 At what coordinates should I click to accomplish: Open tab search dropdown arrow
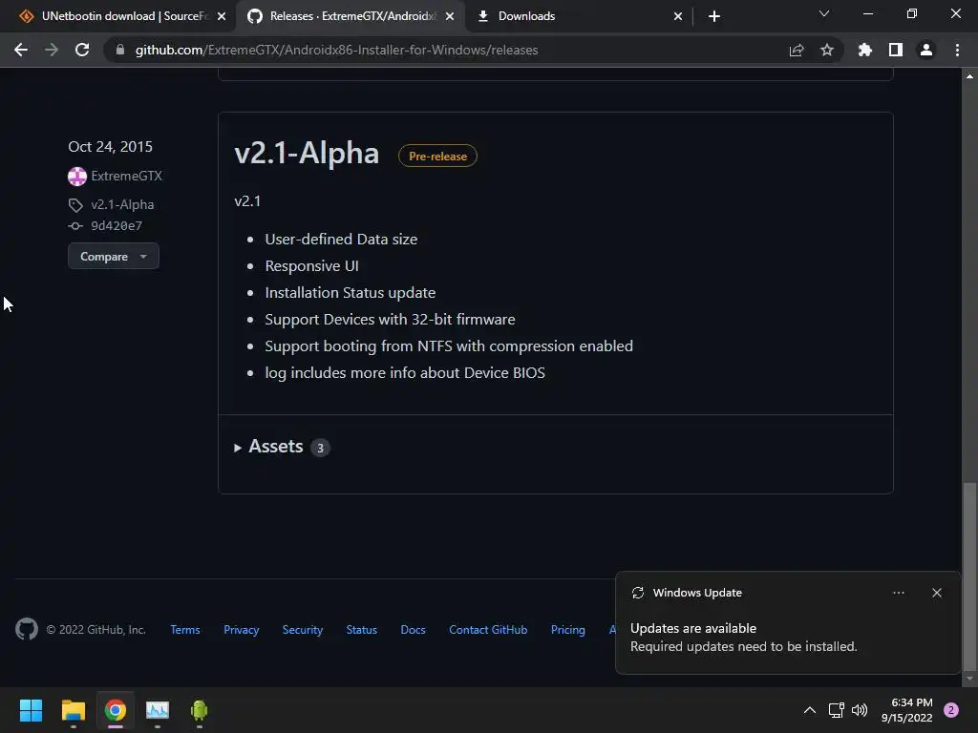824,13
